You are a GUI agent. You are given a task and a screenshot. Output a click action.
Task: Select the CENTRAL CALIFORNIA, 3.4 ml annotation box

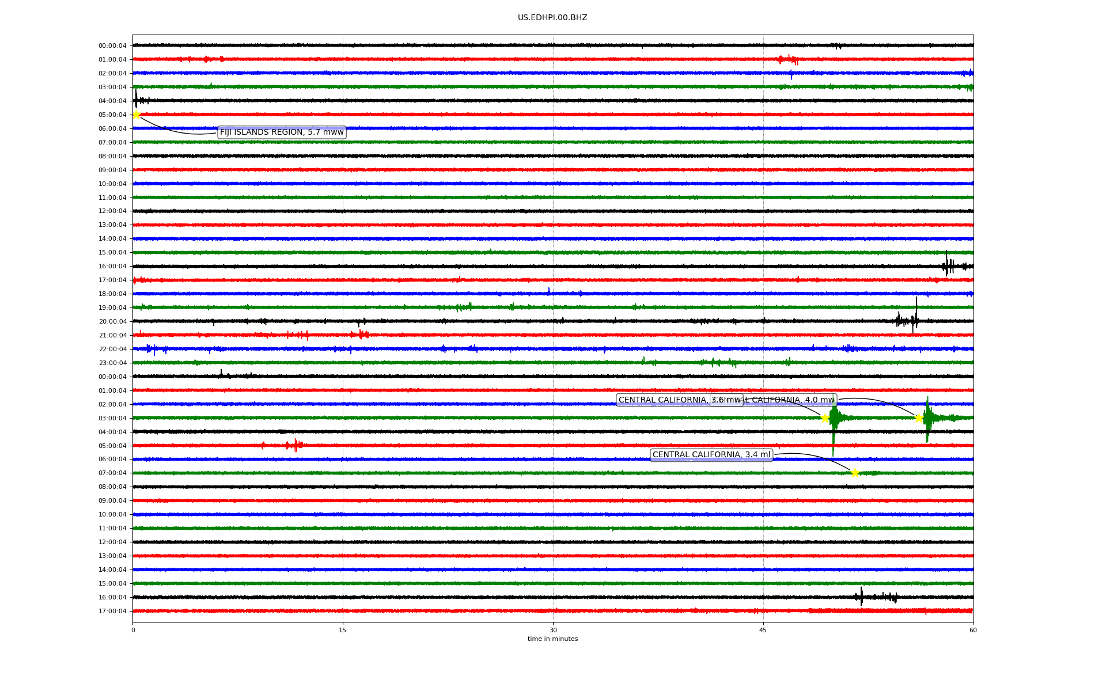click(x=711, y=455)
